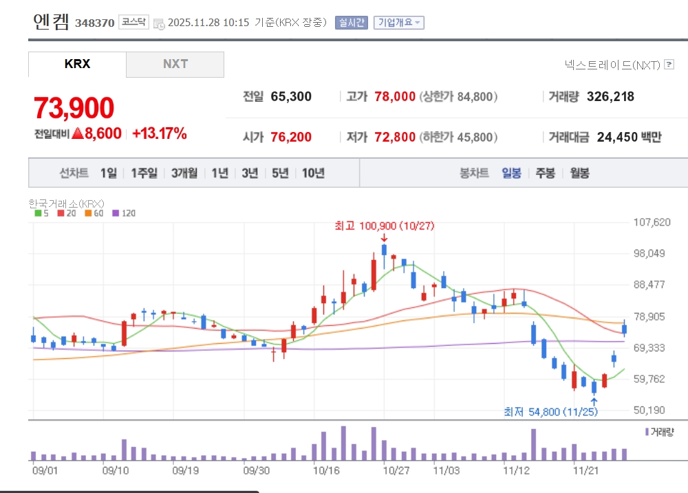Choose the 월봉 monthly candle chart

(579, 173)
